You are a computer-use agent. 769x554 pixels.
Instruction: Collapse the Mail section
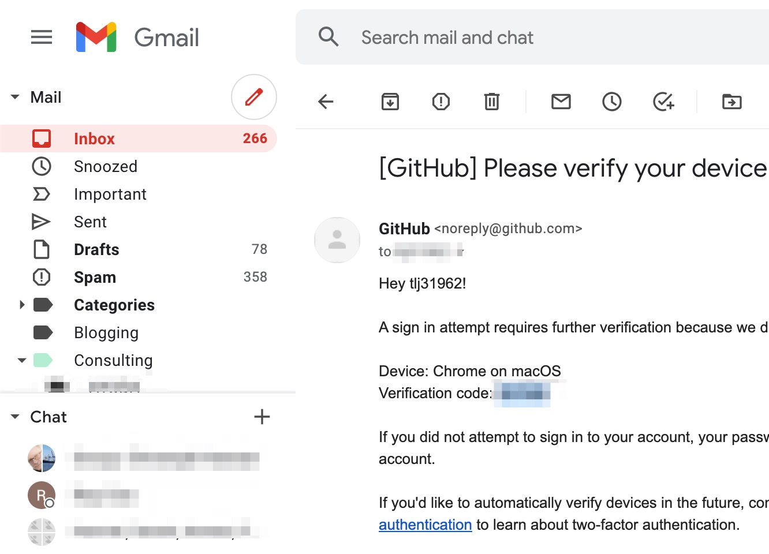(x=14, y=97)
